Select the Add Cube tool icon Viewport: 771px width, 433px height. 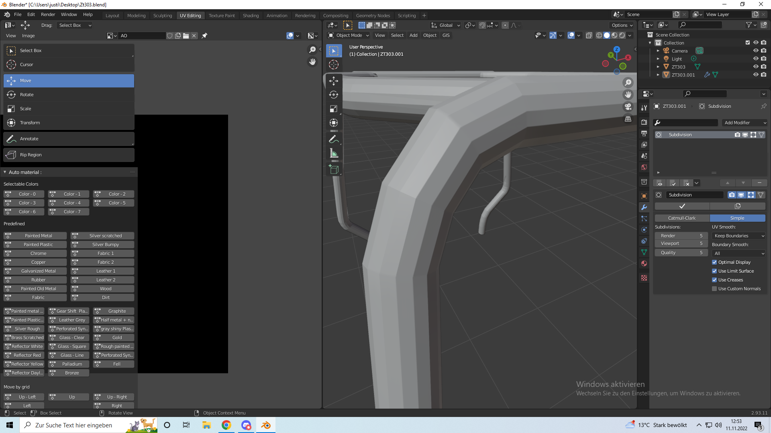pyautogui.click(x=333, y=169)
